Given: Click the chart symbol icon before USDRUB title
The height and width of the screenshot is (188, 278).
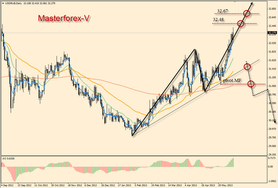Looking at the screenshot, I should coord(2,2).
